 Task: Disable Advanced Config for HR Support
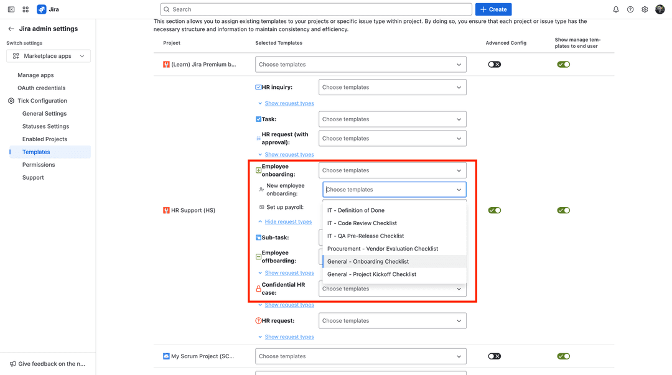click(x=494, y=210)
